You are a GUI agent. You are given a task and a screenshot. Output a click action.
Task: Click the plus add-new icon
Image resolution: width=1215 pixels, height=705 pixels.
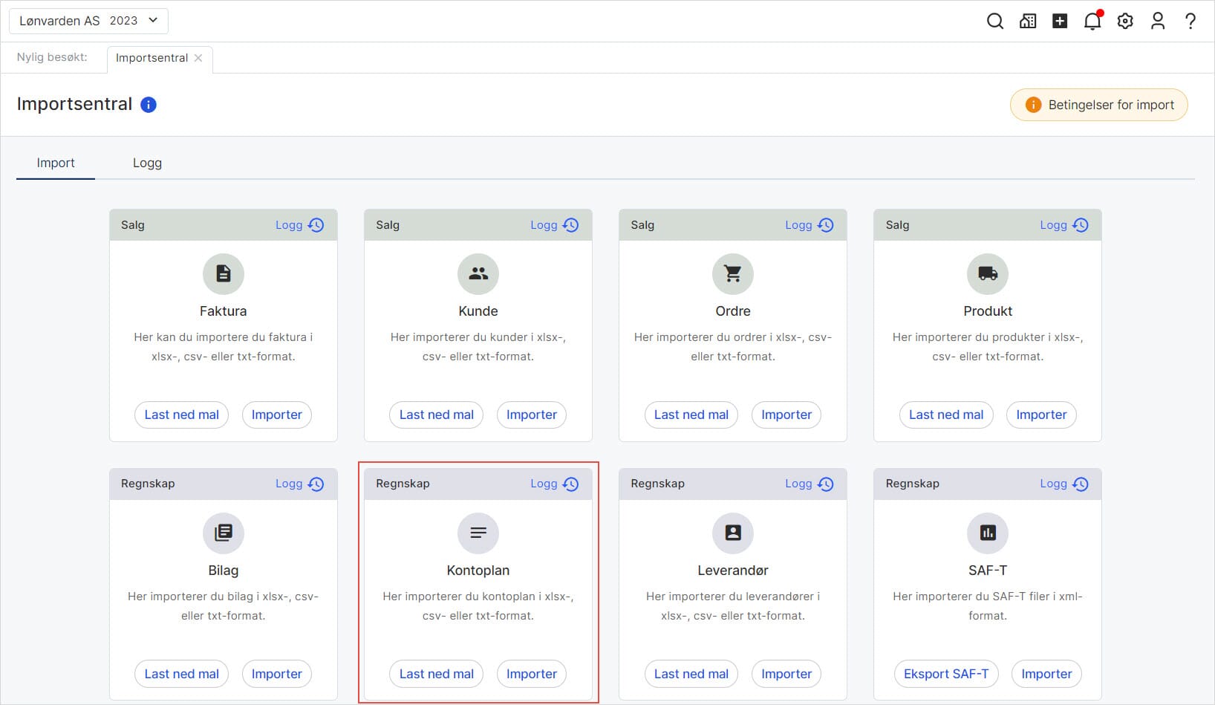(1060, 22)
